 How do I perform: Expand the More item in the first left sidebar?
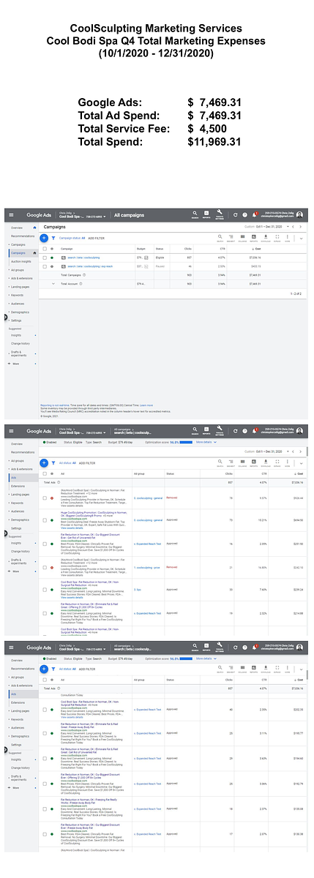[15, 363]
